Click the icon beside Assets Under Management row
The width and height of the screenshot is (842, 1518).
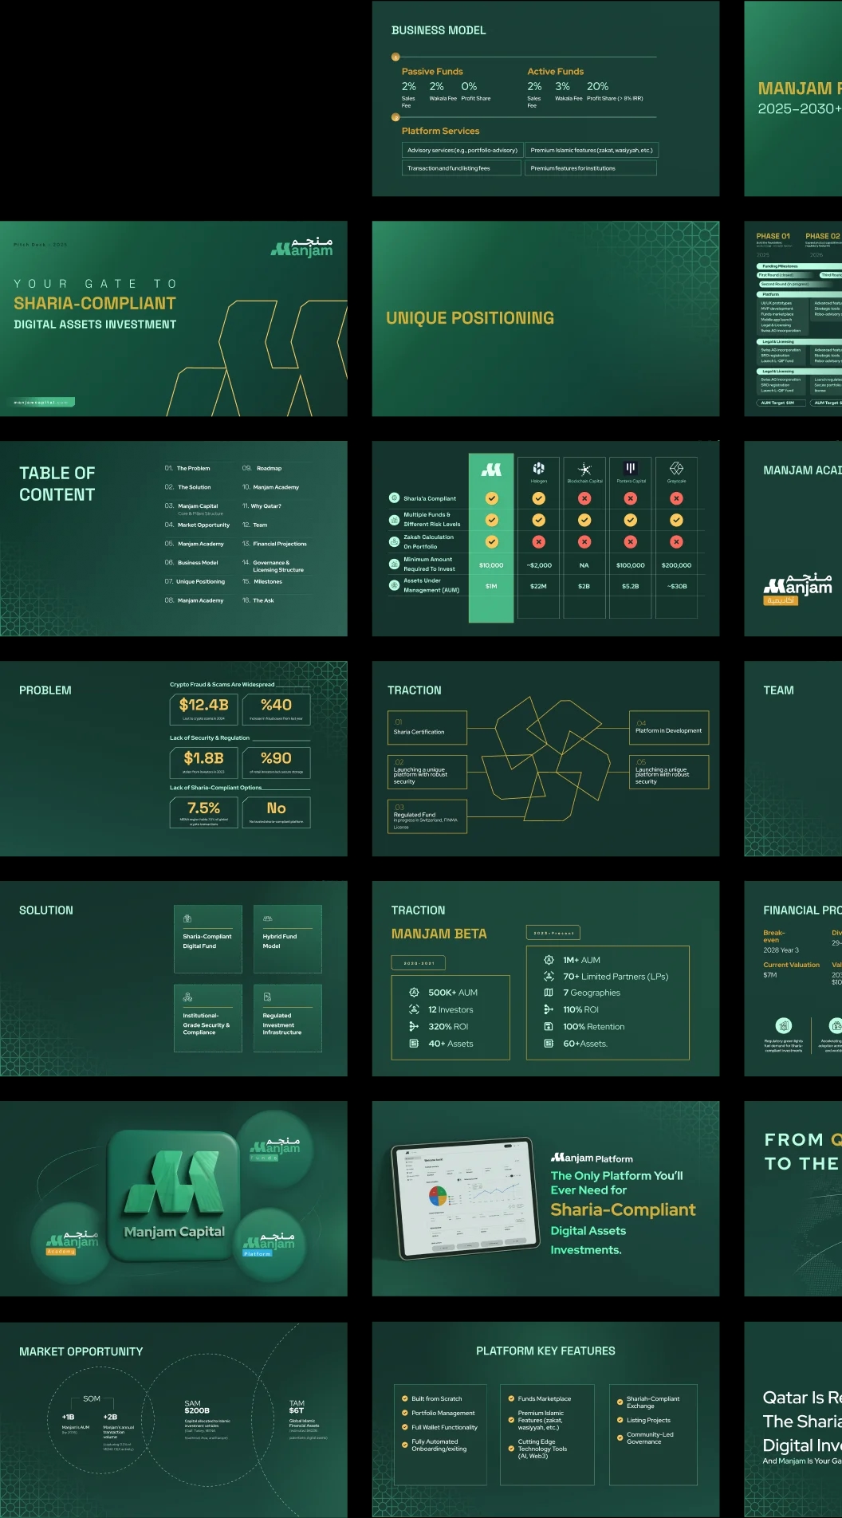[394, 585]
